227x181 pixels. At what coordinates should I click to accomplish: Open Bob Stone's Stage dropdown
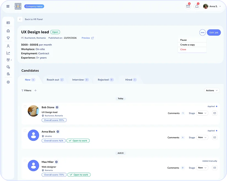point(202,113)
